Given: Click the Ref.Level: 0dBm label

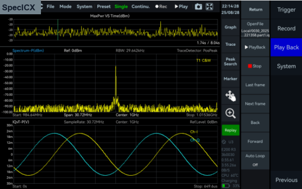Looking at the screenshot, I should tap(204, 122).
